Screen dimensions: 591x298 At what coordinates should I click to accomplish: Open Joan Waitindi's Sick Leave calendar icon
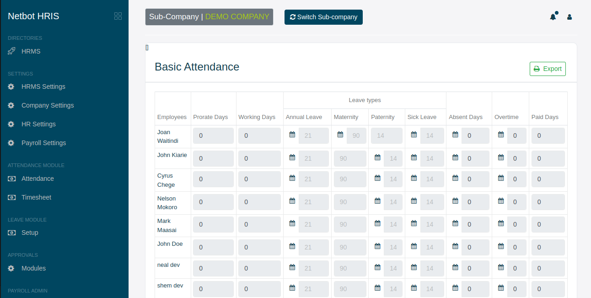414,135
